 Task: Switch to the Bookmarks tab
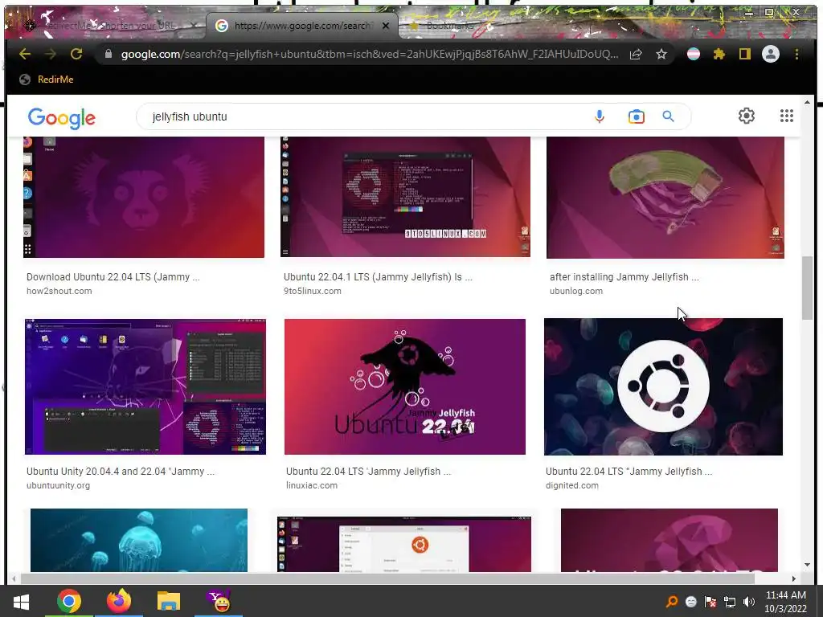pos(450,25)
